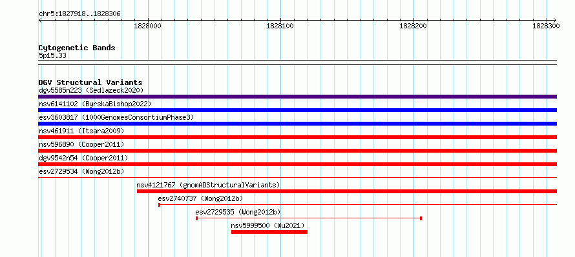Image resolution: width=575 pixels, height=257 pixels.
Task: Click the 1828300 ruler tick label
Action: tap(546, 26)
